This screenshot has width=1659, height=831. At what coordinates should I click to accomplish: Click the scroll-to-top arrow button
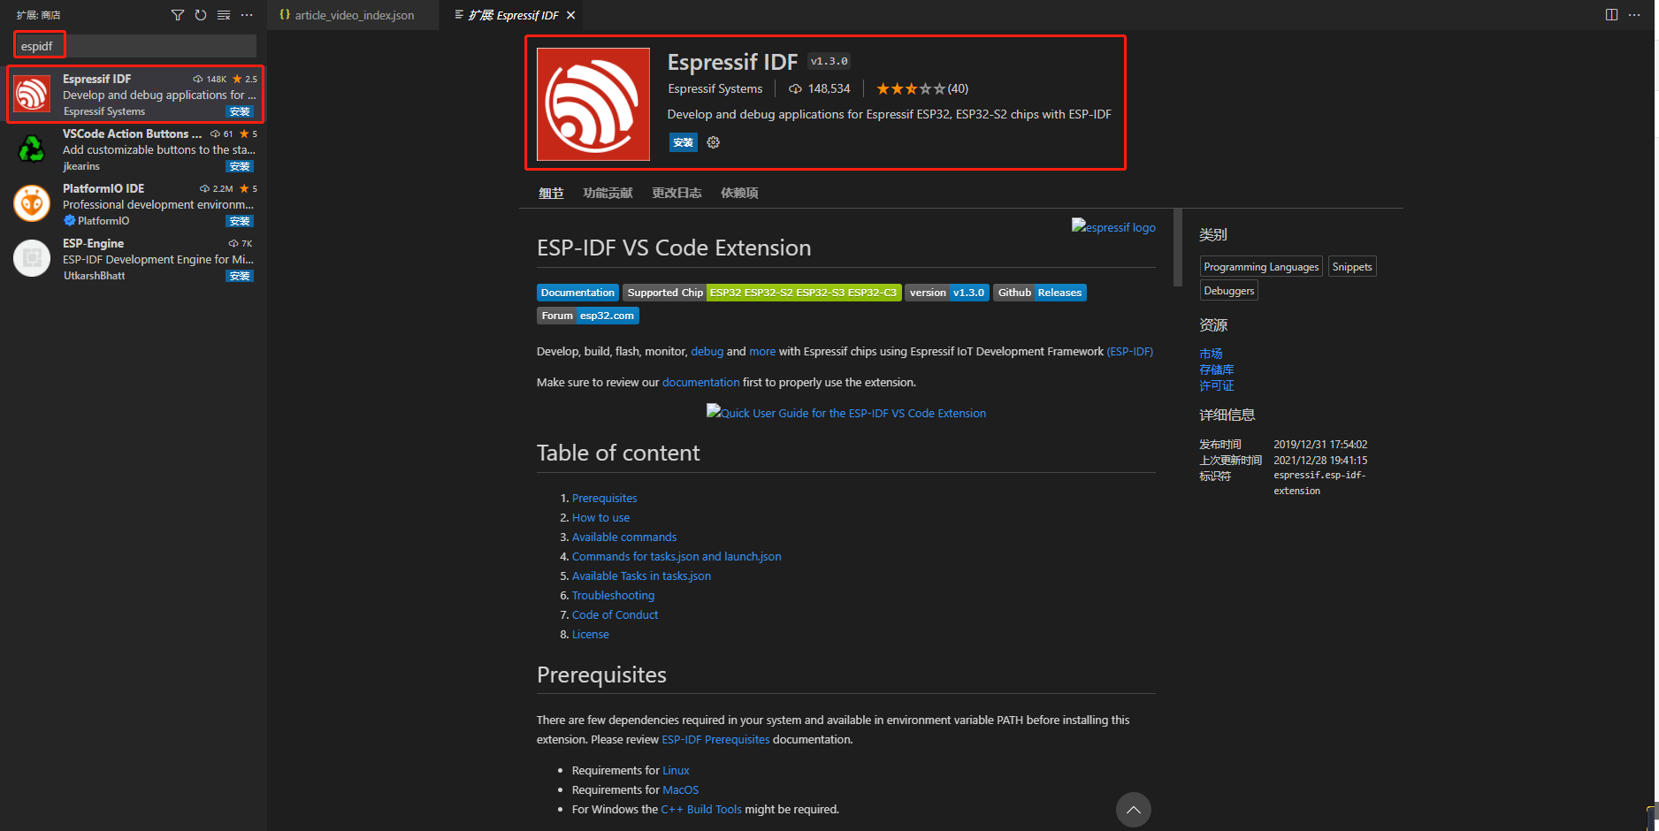click(x=1134, y=810)
